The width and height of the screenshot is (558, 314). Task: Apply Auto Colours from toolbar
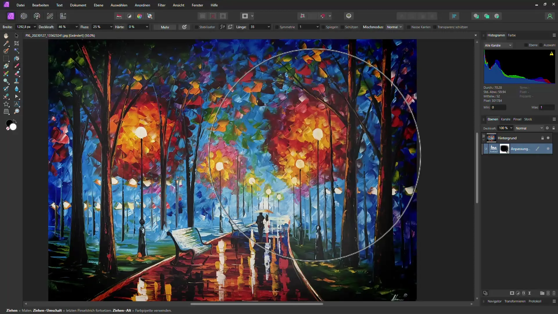[139, 16]
